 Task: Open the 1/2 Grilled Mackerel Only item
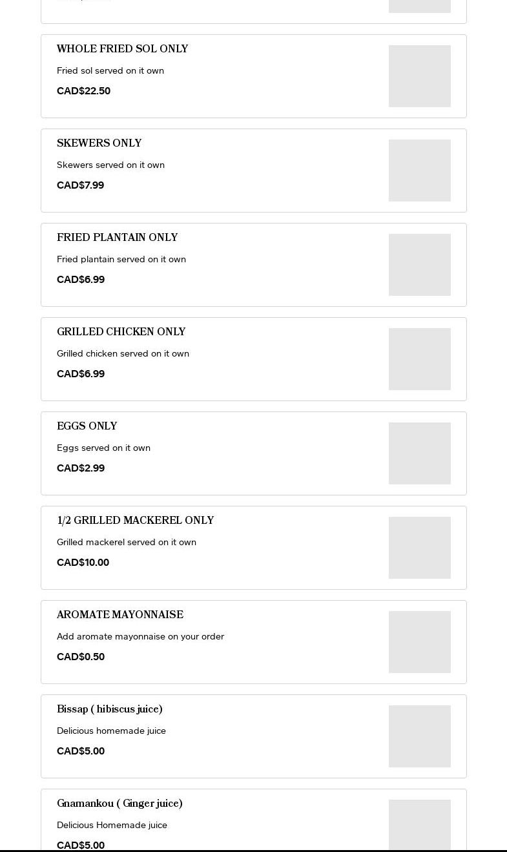(x=136, y=521)
